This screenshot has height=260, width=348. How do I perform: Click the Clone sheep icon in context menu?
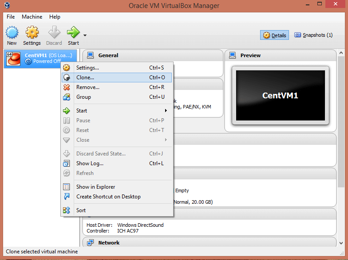67,78
